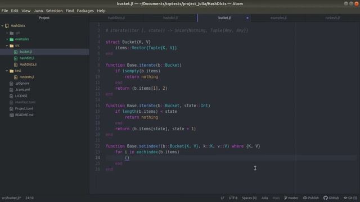Open Manifest.toml in the project tree

(25, 102)
